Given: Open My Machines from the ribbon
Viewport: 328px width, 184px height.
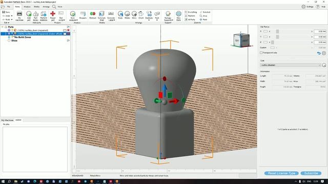Looking at the screenshot, I should click(x=19, y=16).
